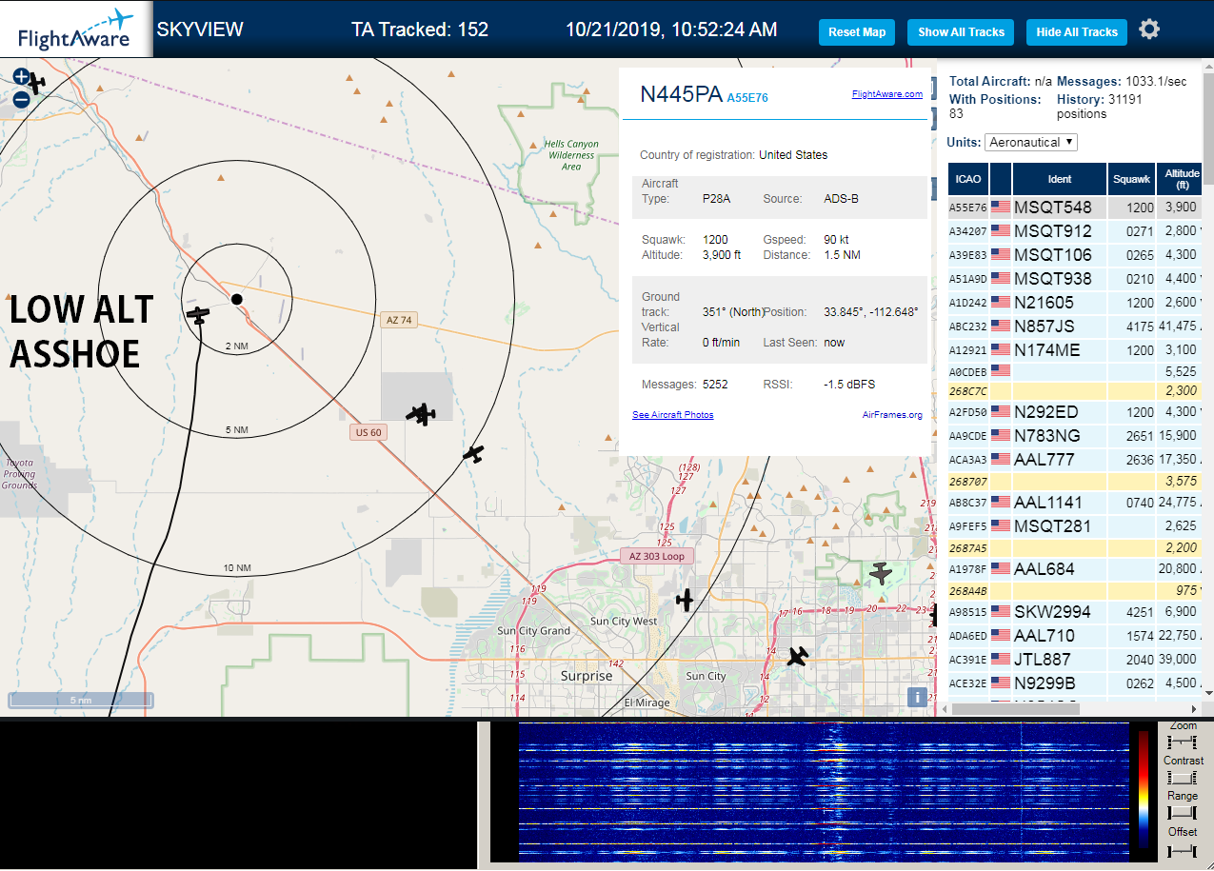The width and height of the screenshot is (1214, 871).
Task: Select row with ICAO A0CDEB
Action: pos(1075,371)
